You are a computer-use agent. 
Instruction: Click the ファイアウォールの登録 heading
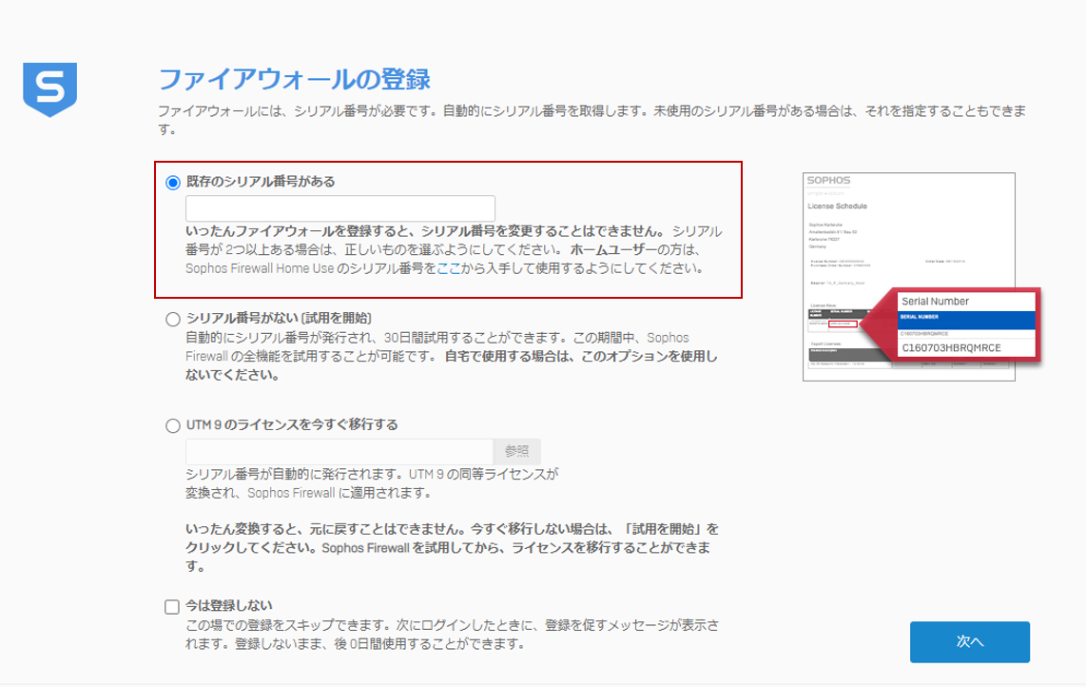pos(295,79)
